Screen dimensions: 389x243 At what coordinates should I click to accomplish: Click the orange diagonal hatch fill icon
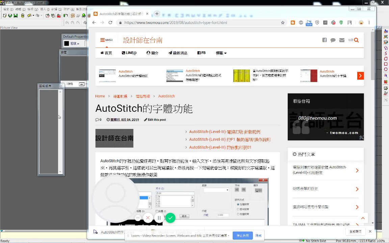pyautogui.click(x=73, y=16)
